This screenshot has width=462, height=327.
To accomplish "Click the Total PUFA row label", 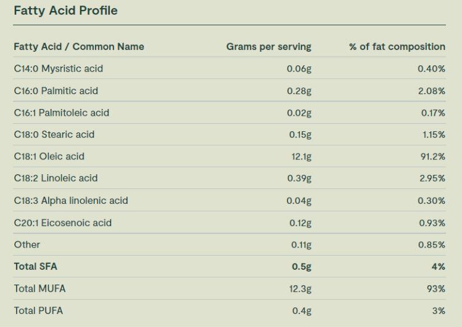I will 38,310.
